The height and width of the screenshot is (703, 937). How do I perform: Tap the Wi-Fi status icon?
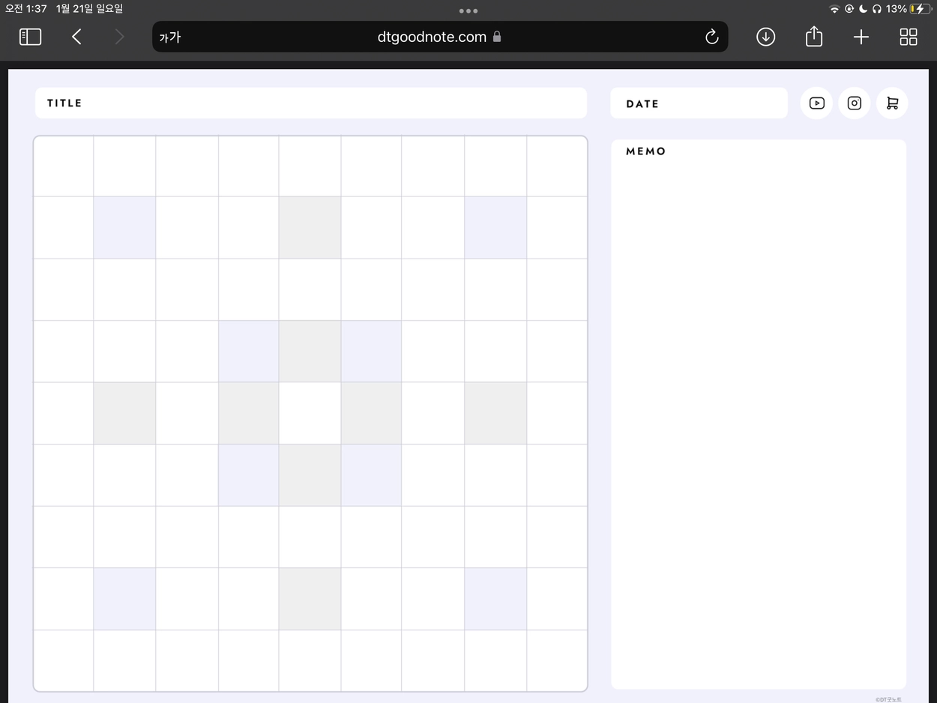(834, 9)
